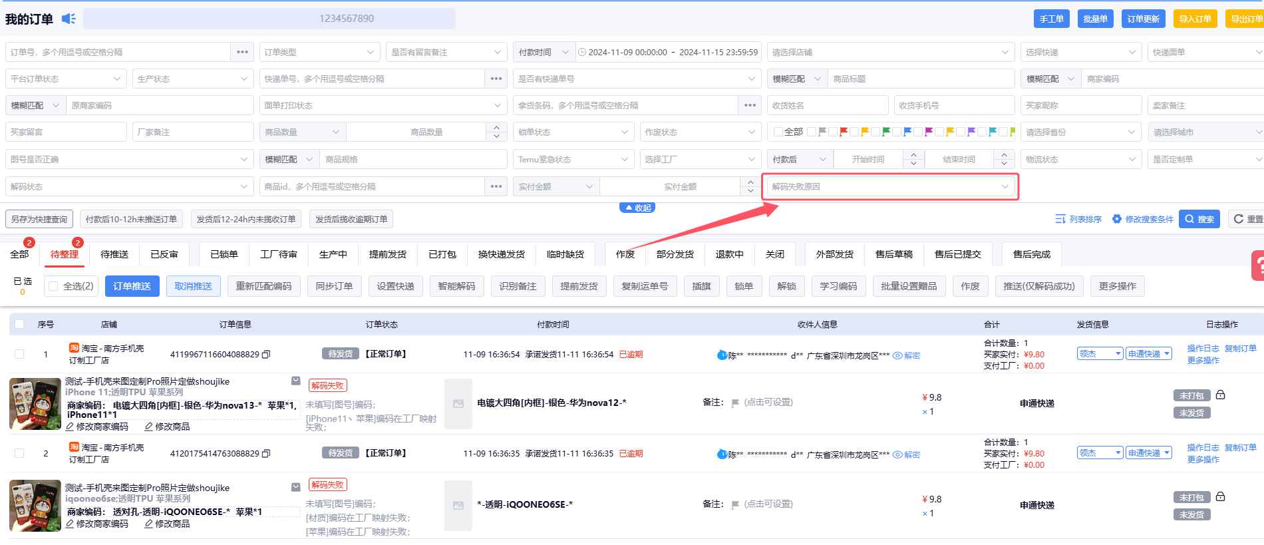The height and width of the screenshot is (545, 1264).
Task: Tick the checkbox for order row 1
Action: point(19,354)
